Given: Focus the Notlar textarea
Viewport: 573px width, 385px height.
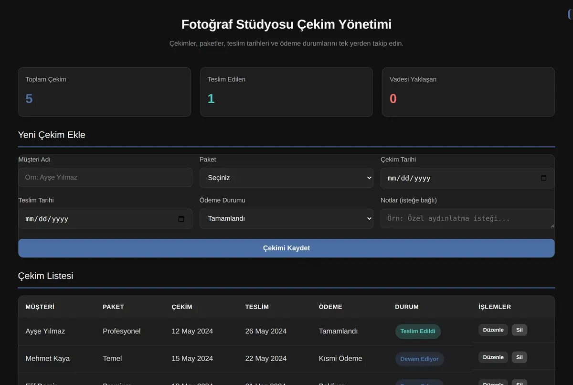Looking at the screenshot, I should pyautogui.click(x=467, y=218).
